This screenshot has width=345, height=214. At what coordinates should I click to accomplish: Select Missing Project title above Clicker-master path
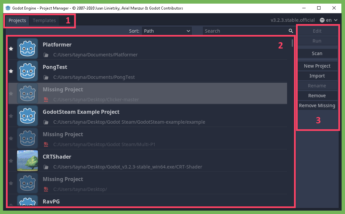click(x=63, y=90)
